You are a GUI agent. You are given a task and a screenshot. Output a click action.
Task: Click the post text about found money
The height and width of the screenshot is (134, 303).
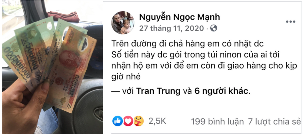[204, 60]
